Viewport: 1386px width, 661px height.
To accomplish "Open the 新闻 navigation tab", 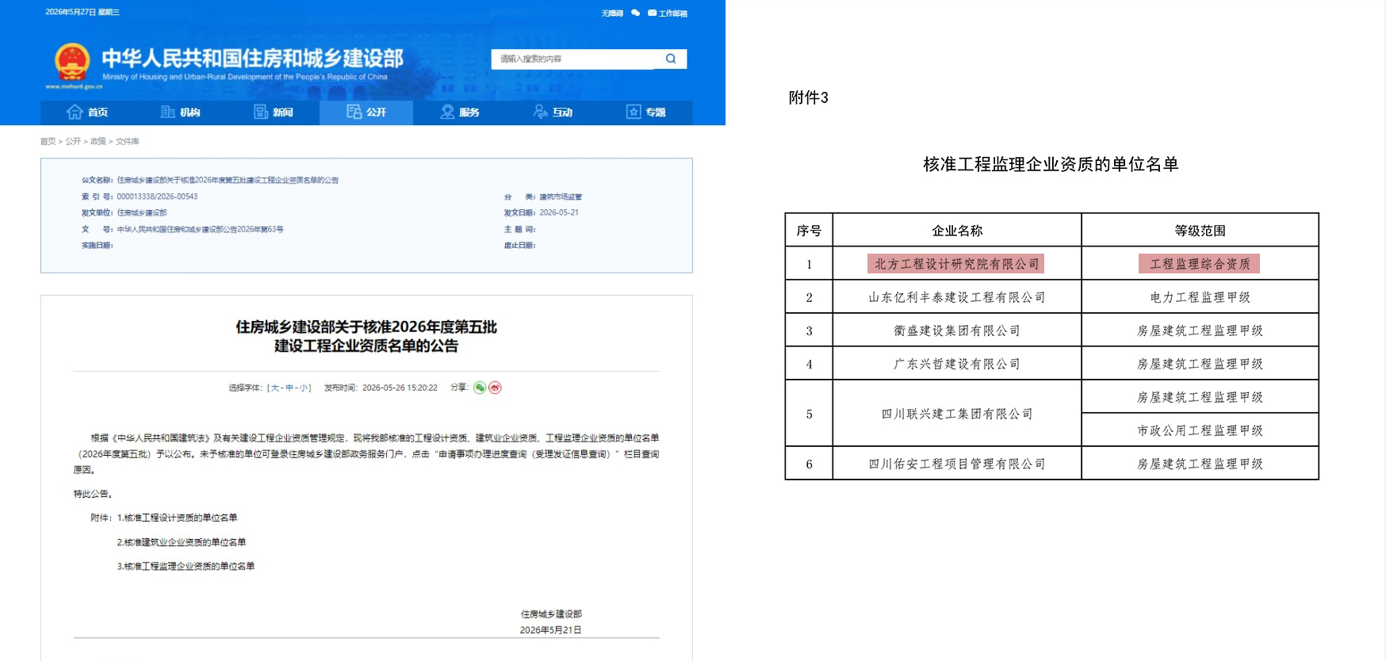I will (273, 113).
